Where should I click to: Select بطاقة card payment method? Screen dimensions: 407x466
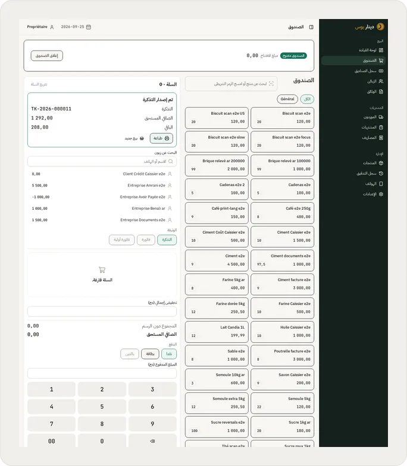pyautogui.click(x=150, y=354)
